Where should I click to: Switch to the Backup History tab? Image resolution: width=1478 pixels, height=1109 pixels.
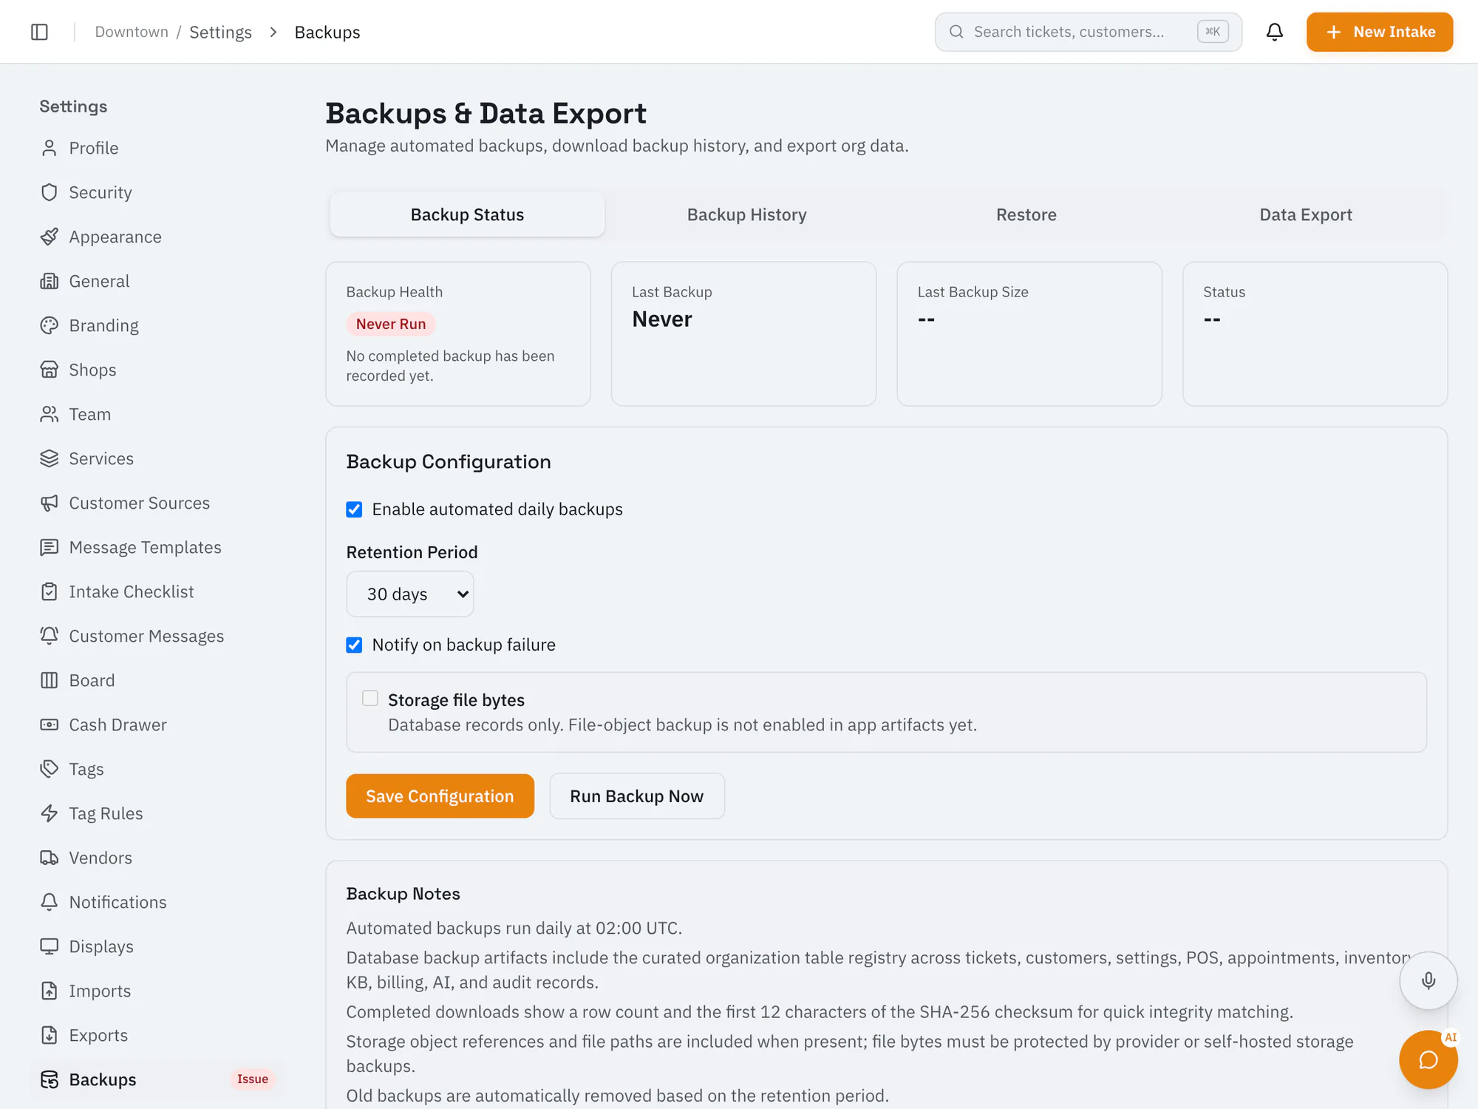(746, 214)
